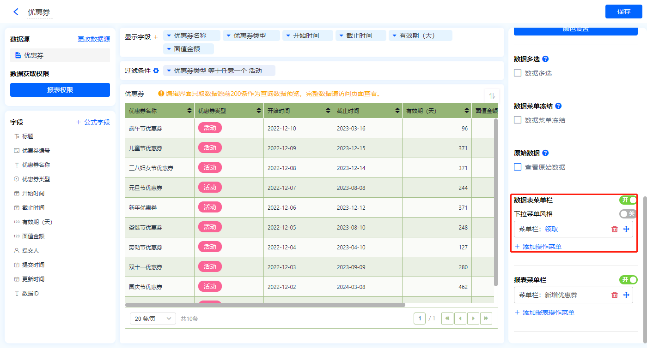Toggle off the 数据表菜单栏 switch
The image size is (647, 348).
(x=628, y=200)
